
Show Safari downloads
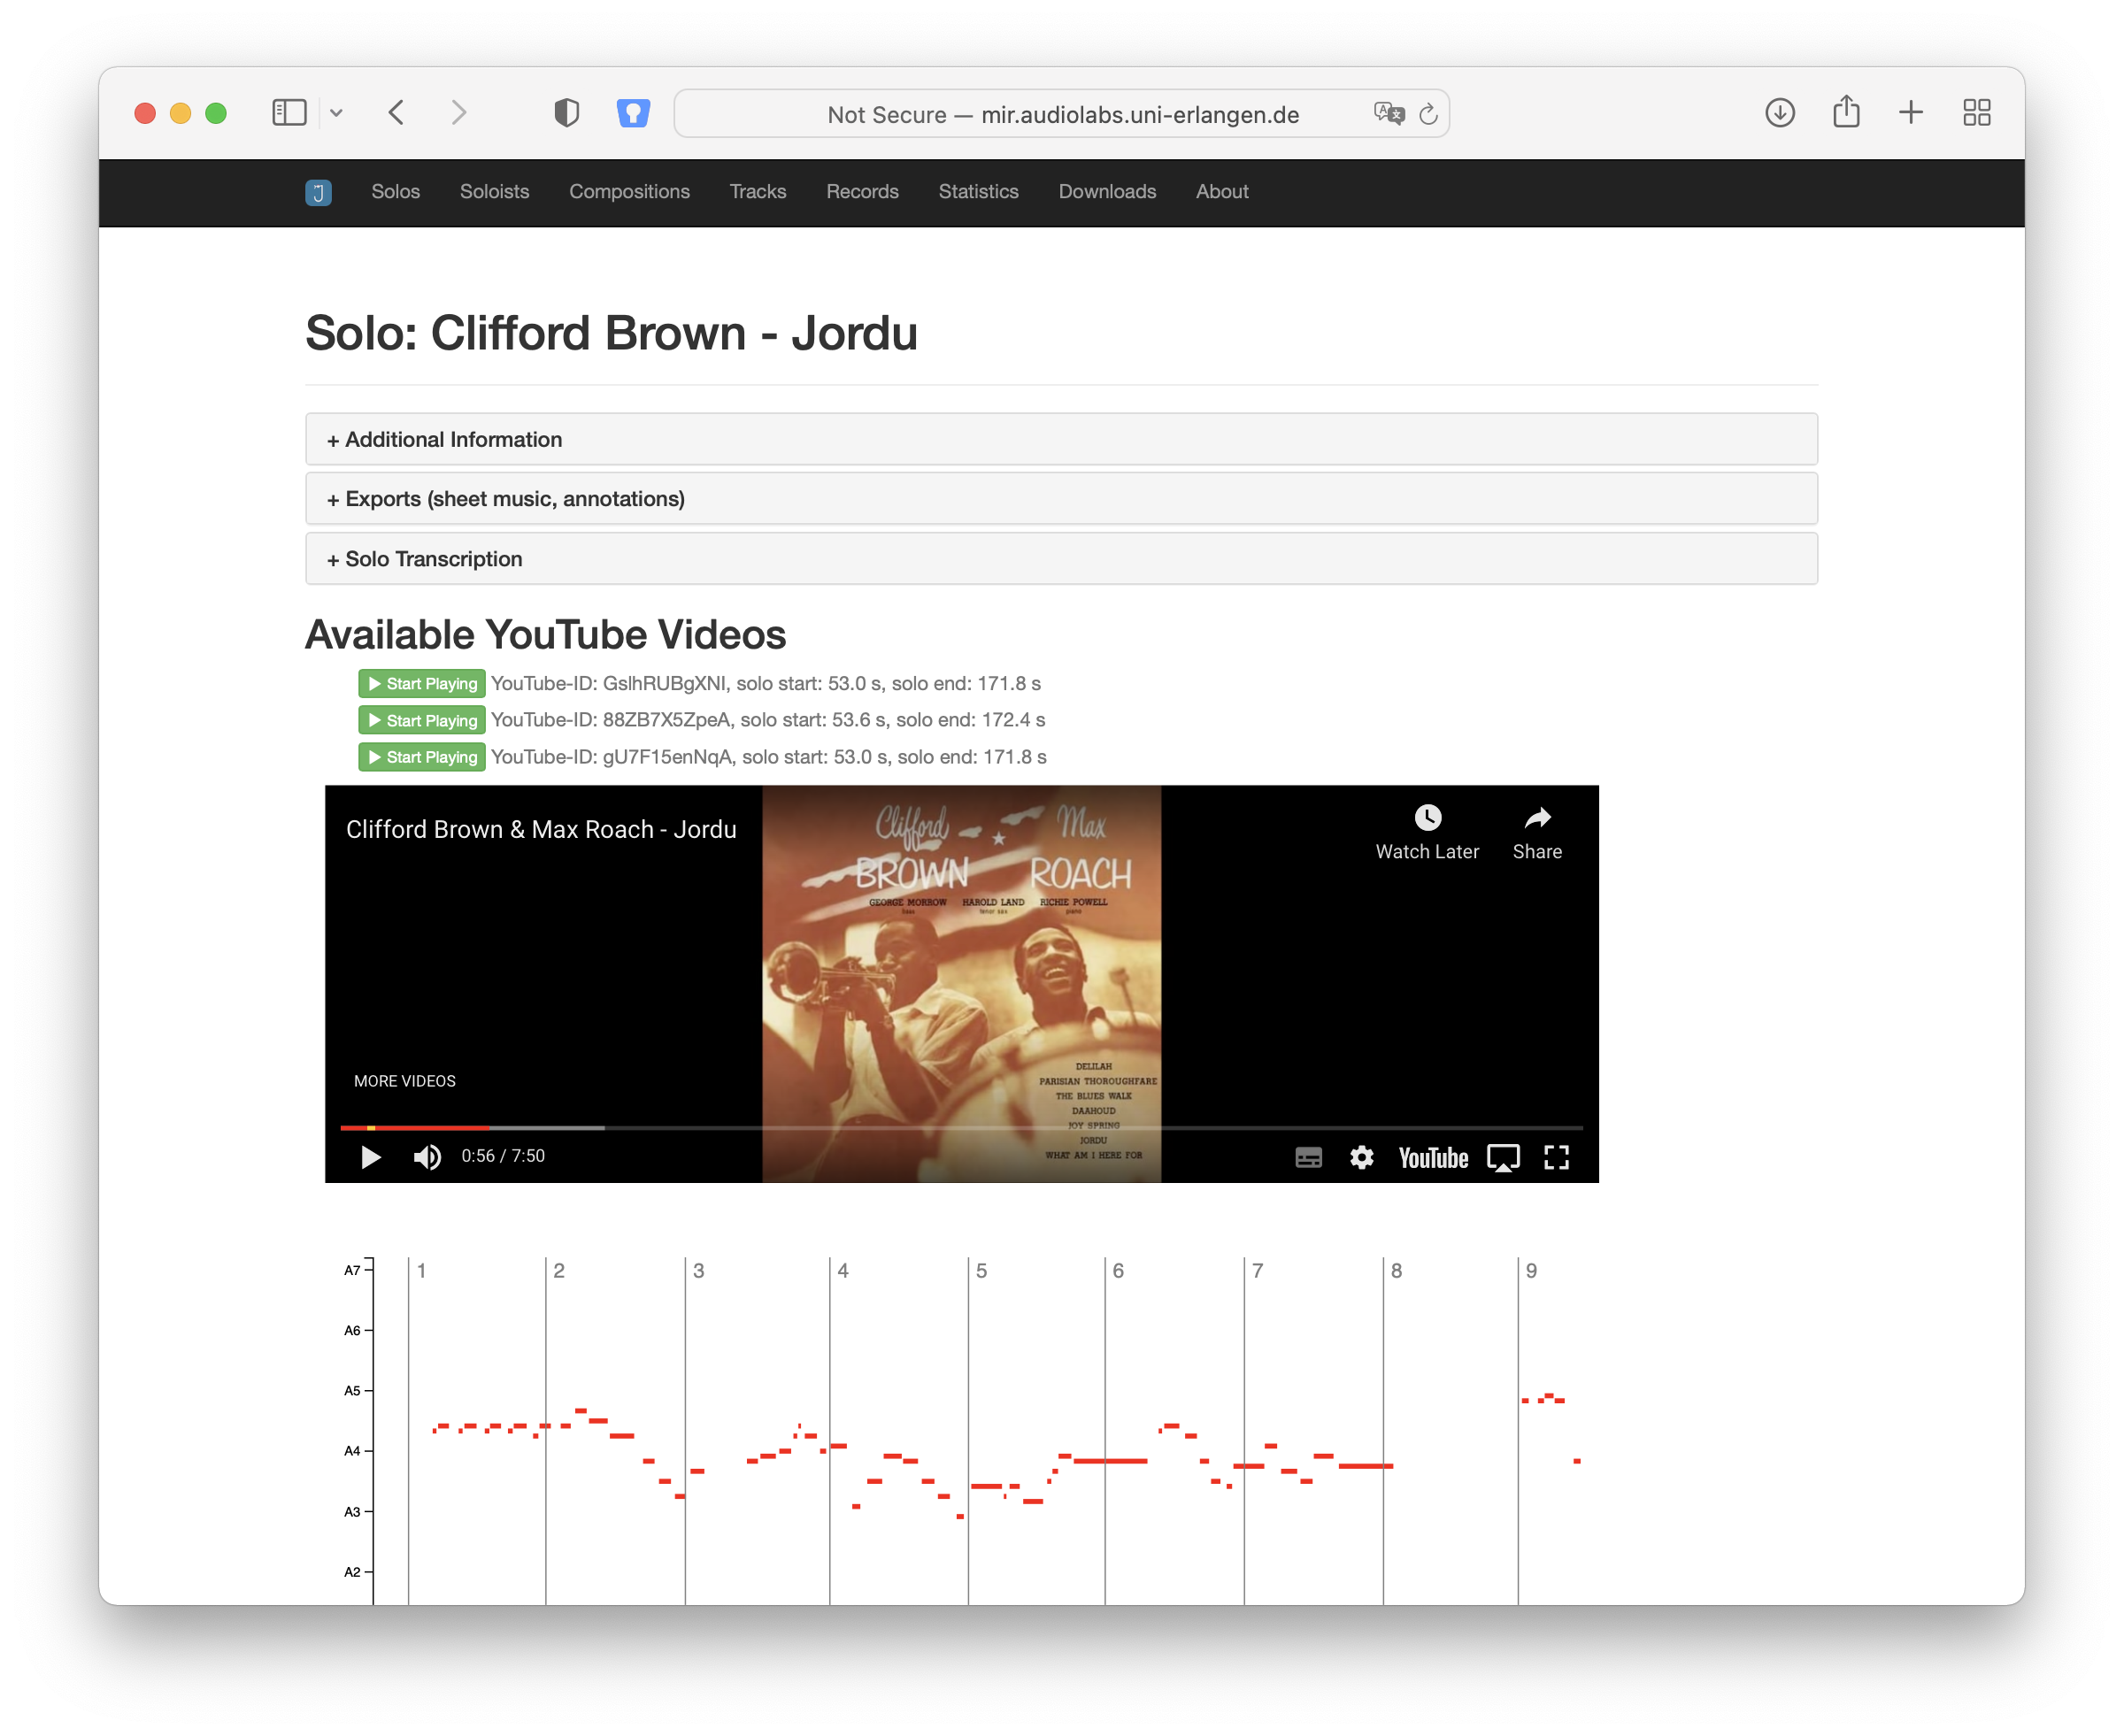pyautogui.click(x=1780, y=113)
